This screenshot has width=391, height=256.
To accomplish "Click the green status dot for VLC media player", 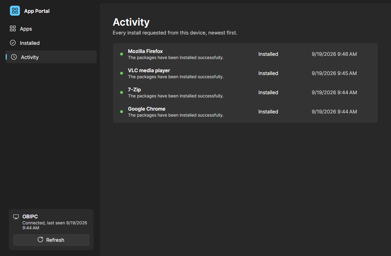I will 122,73.
